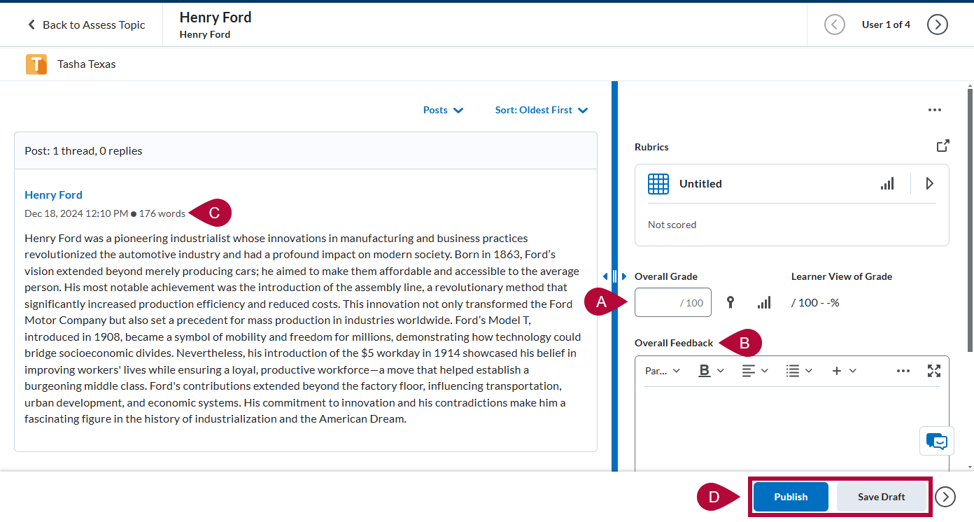974x522 pixels.
Task: Show more editor actions ellipsis
Action: tap(903, 371)
